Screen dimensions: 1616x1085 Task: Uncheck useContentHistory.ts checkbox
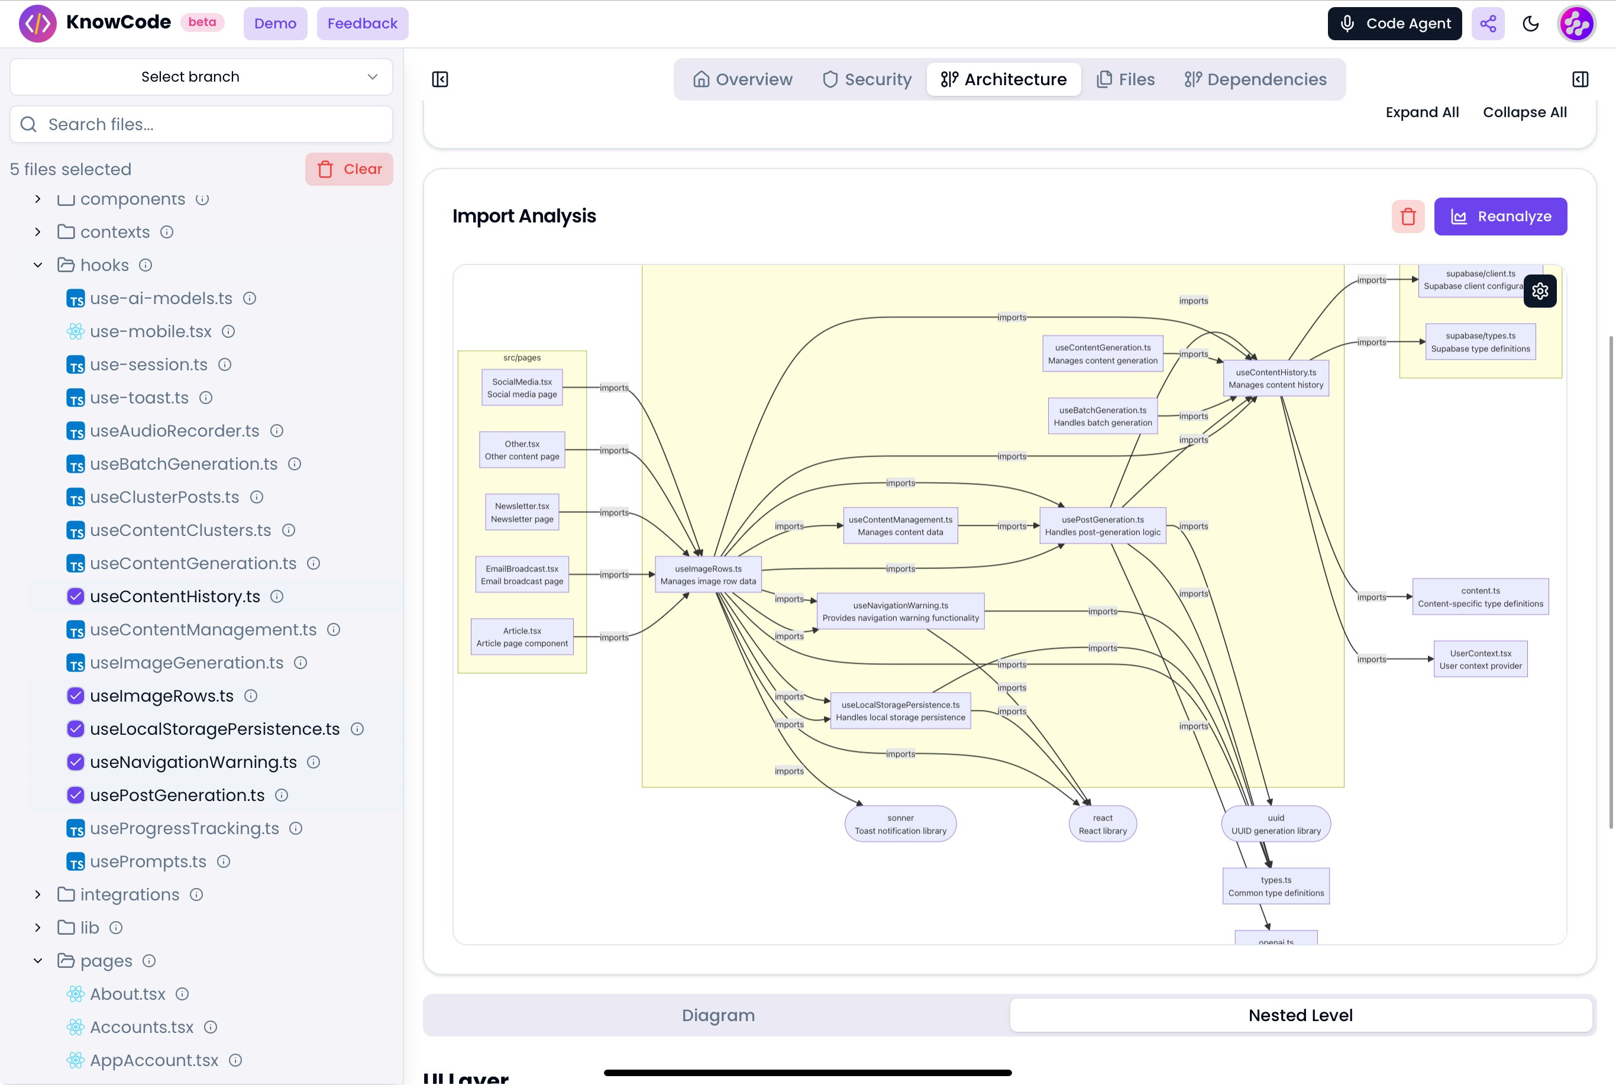tap(75, 596)
